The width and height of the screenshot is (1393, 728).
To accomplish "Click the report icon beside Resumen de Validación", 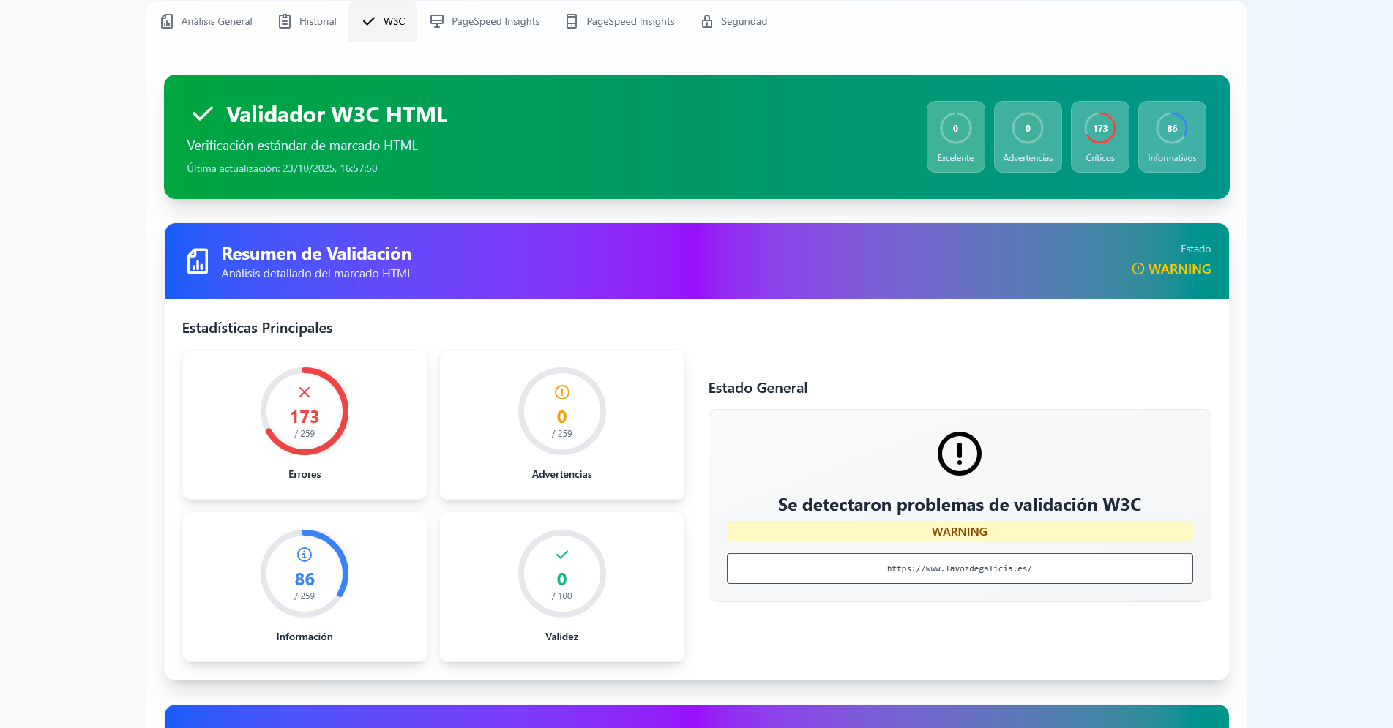I will (x=198, y=261).
